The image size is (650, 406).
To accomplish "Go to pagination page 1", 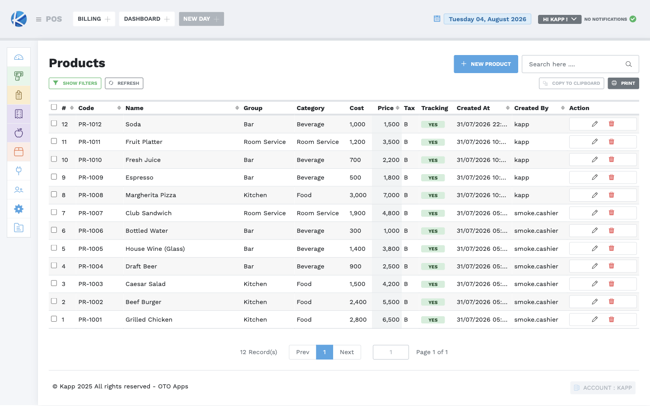I will [325, 352].
